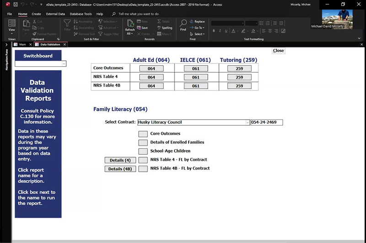Sort Ascending from the ribbon
Viewport: 366px width, 243px height.
point(83,21)
